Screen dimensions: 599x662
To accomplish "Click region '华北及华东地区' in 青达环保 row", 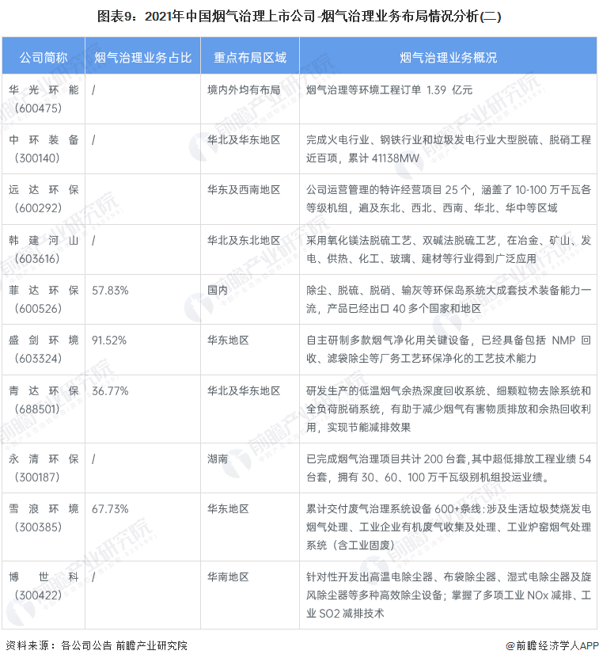I will coord(244,390).
